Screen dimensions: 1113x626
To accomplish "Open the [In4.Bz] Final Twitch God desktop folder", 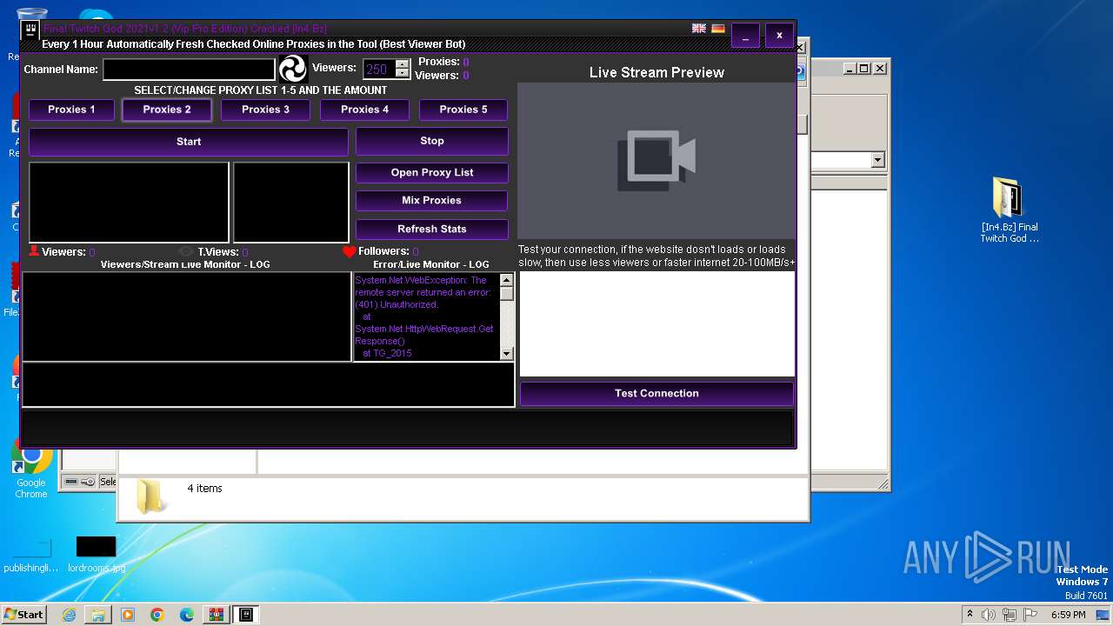I will [x=1009, y=210].
